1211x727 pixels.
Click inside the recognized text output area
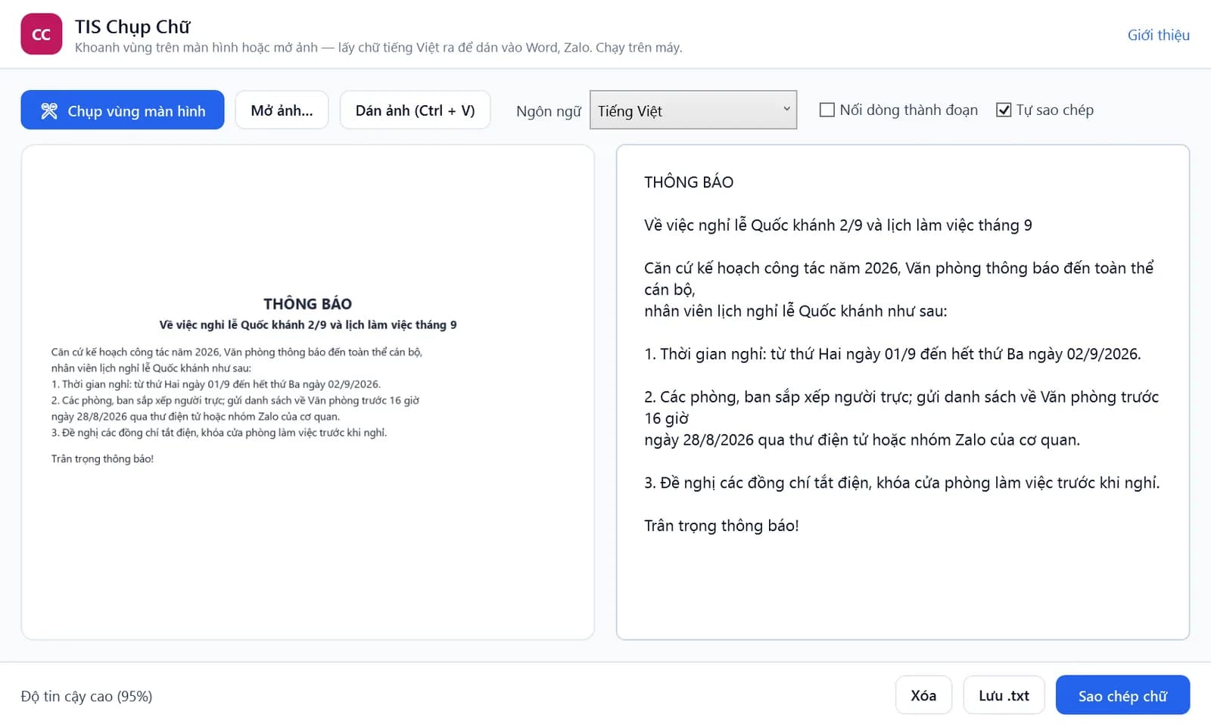(x=902, y=392)
